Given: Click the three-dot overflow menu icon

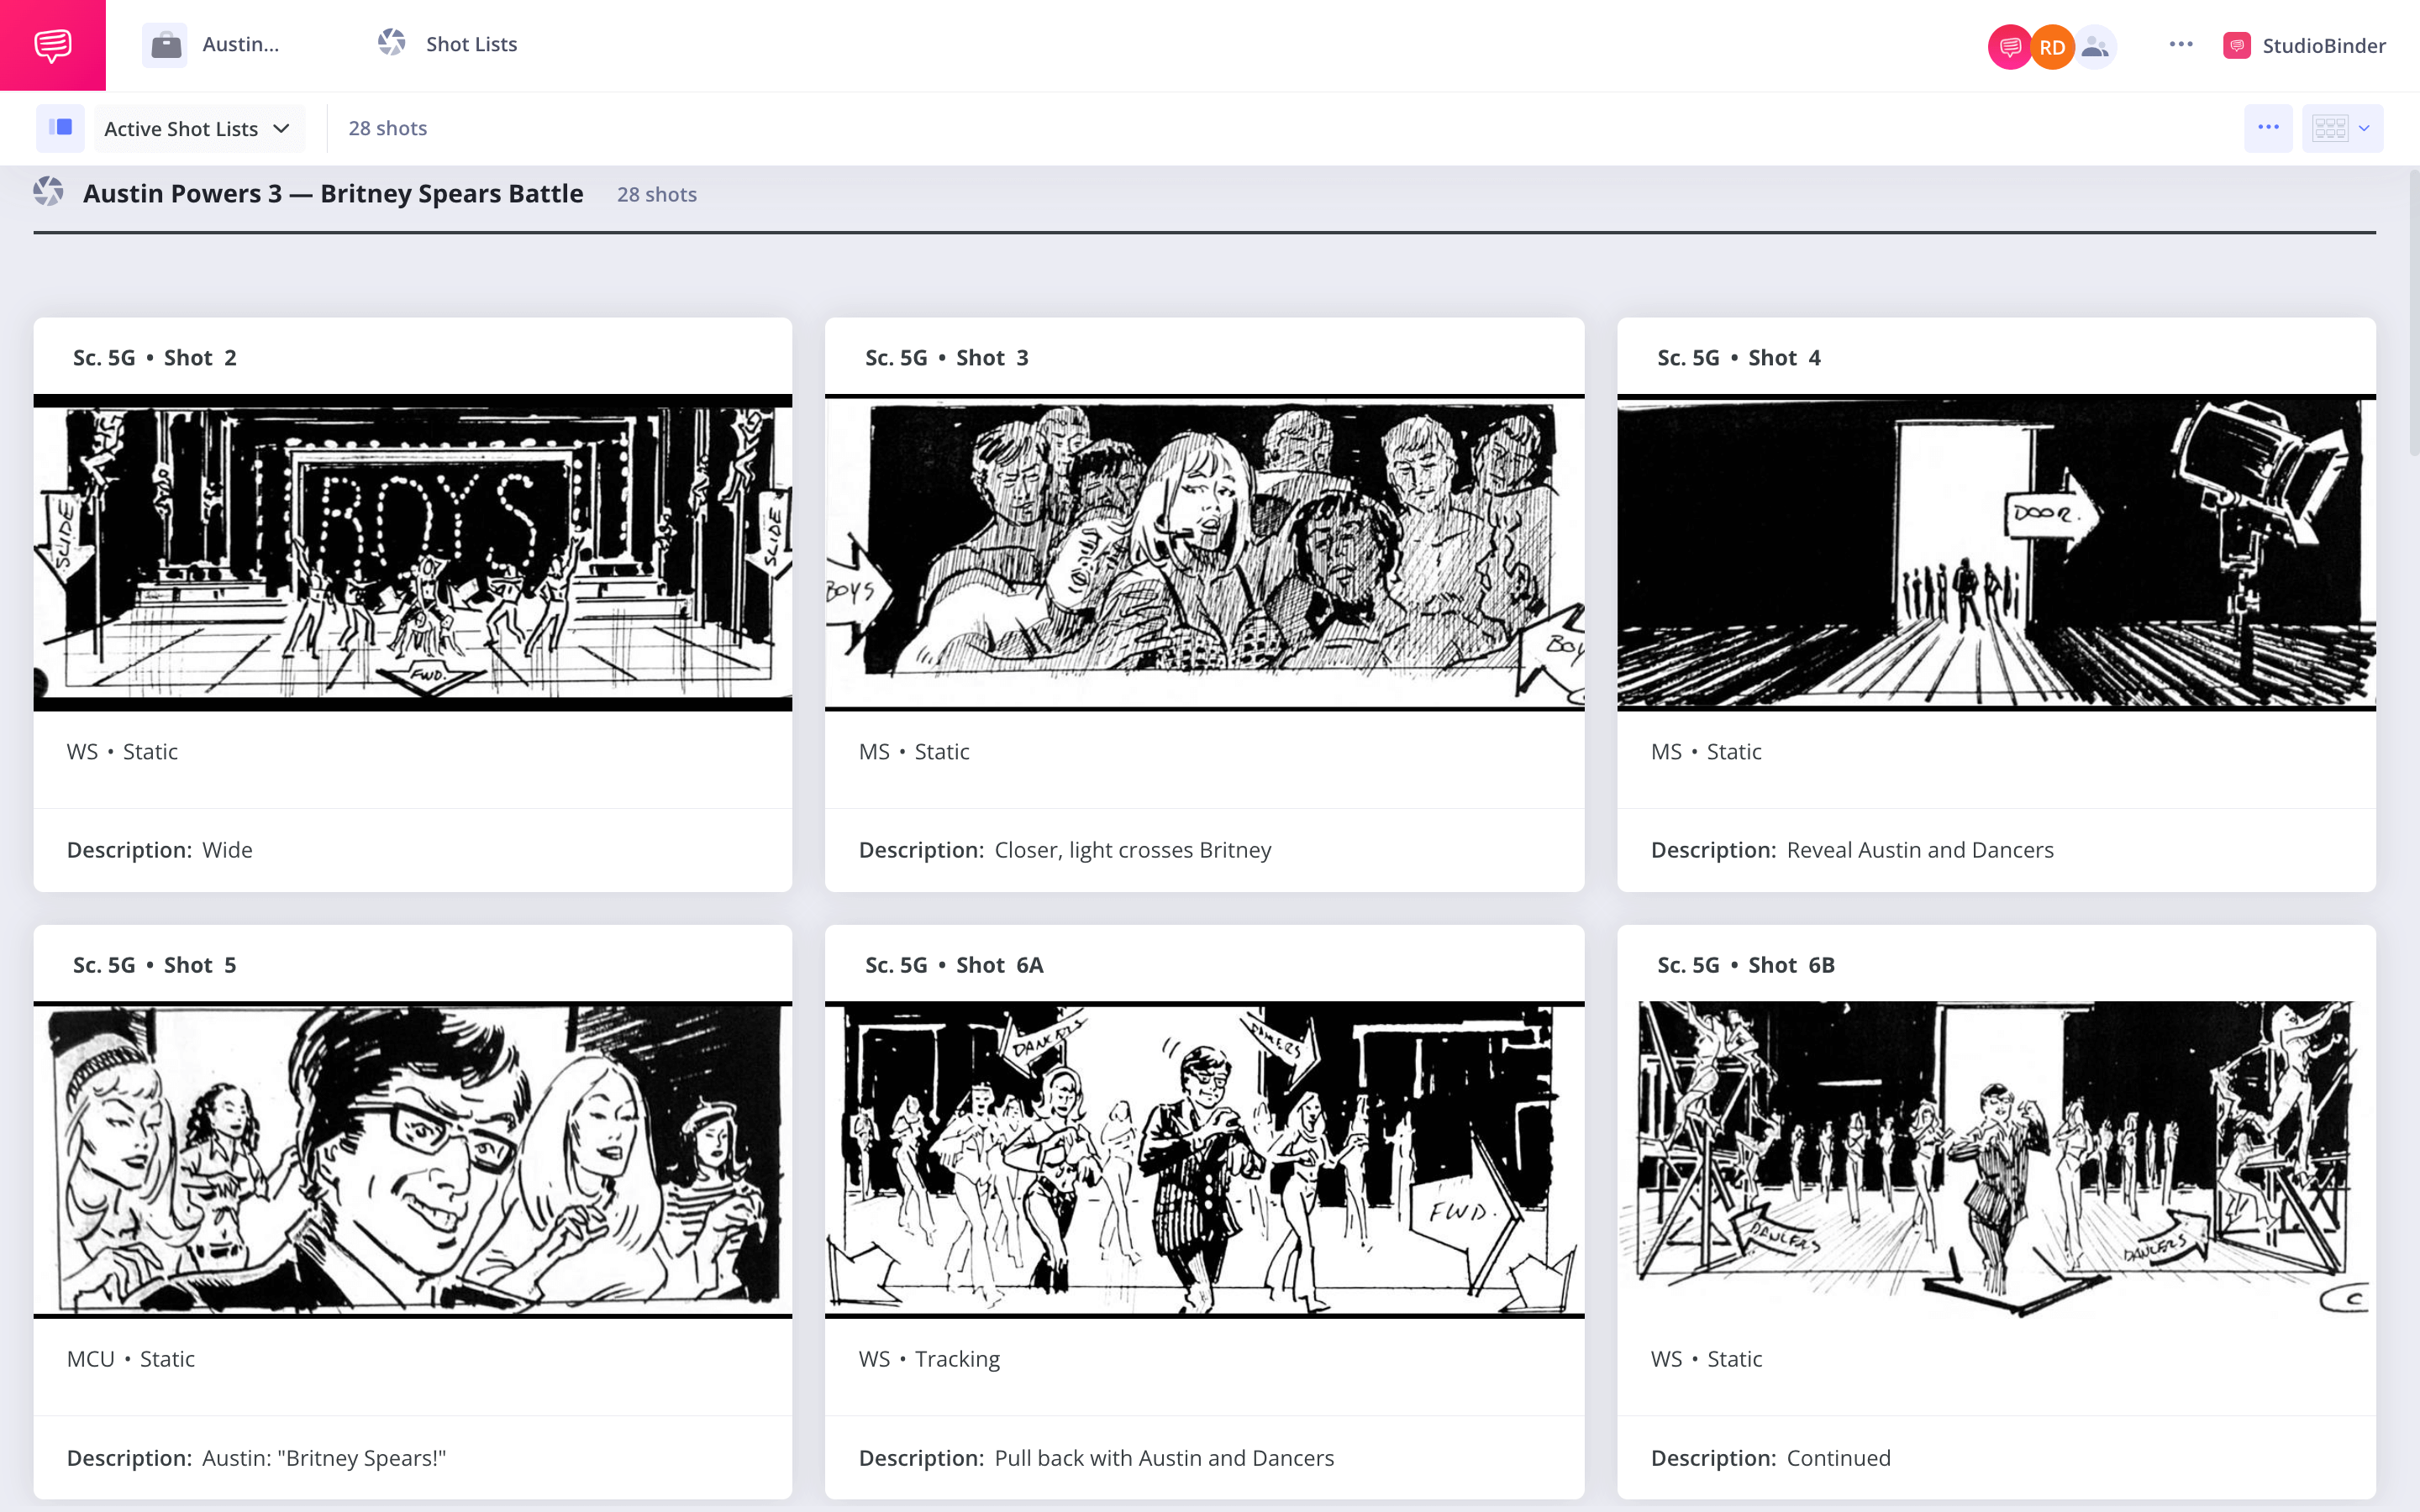Looking at the screenshot, I should tap(2269, 127).
